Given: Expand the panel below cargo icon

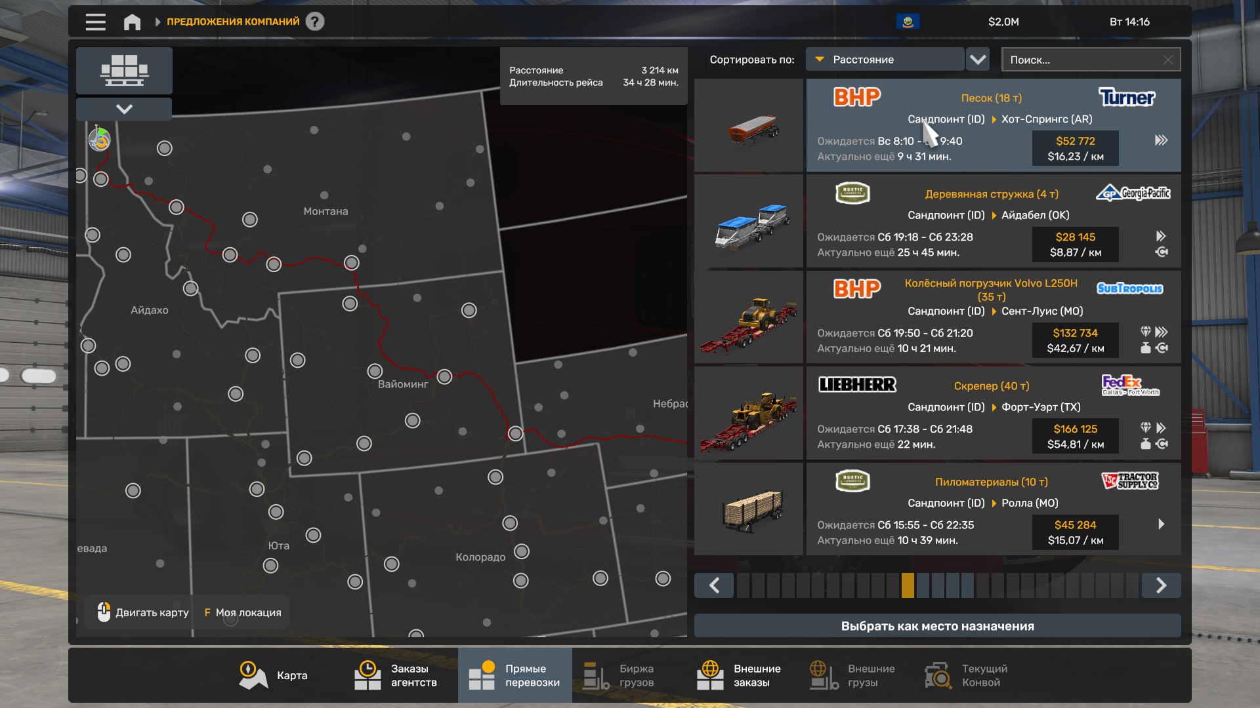Looking at the screenshot, I should pyautogui.click(x=124, y=109).
